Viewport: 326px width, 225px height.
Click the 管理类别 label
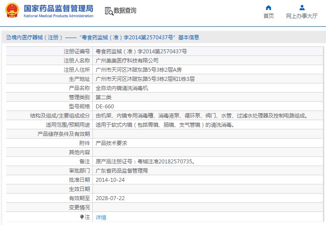pos(79,97)
